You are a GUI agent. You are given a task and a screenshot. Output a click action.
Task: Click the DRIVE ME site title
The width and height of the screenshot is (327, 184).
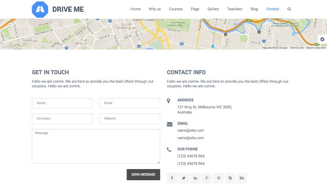click(68, 9)
